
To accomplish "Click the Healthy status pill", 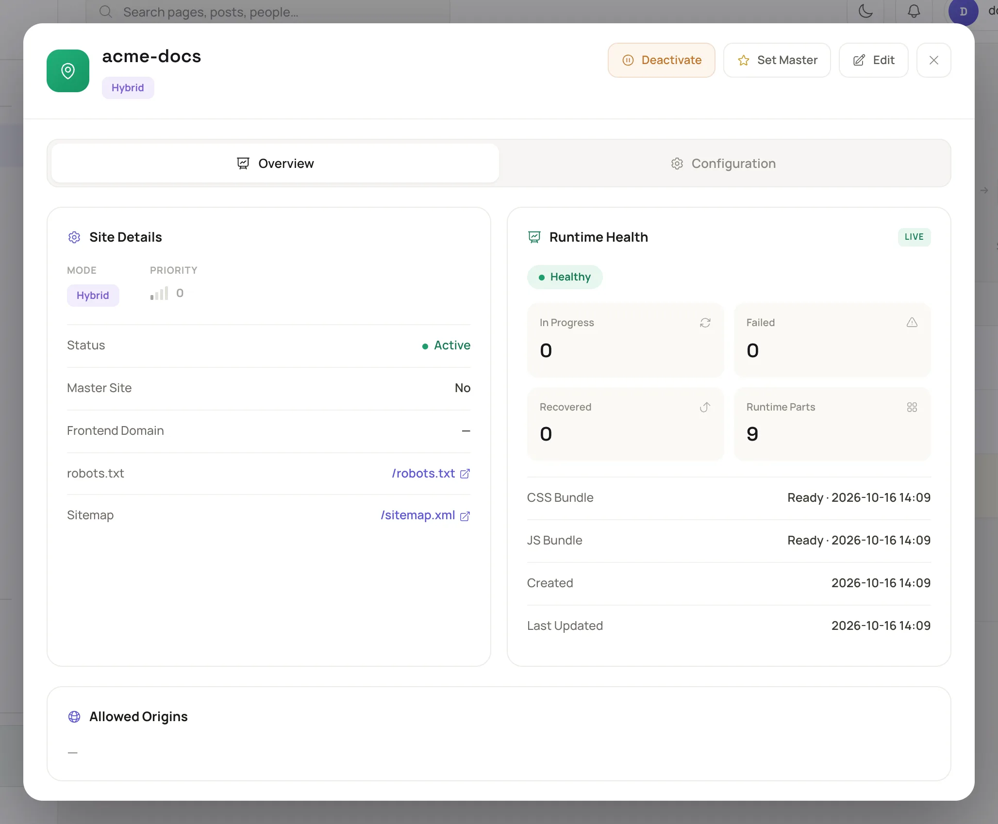I will click(565, 277).
